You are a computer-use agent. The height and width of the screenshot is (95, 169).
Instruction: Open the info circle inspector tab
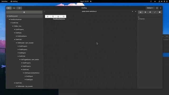(x=159, y=12)
